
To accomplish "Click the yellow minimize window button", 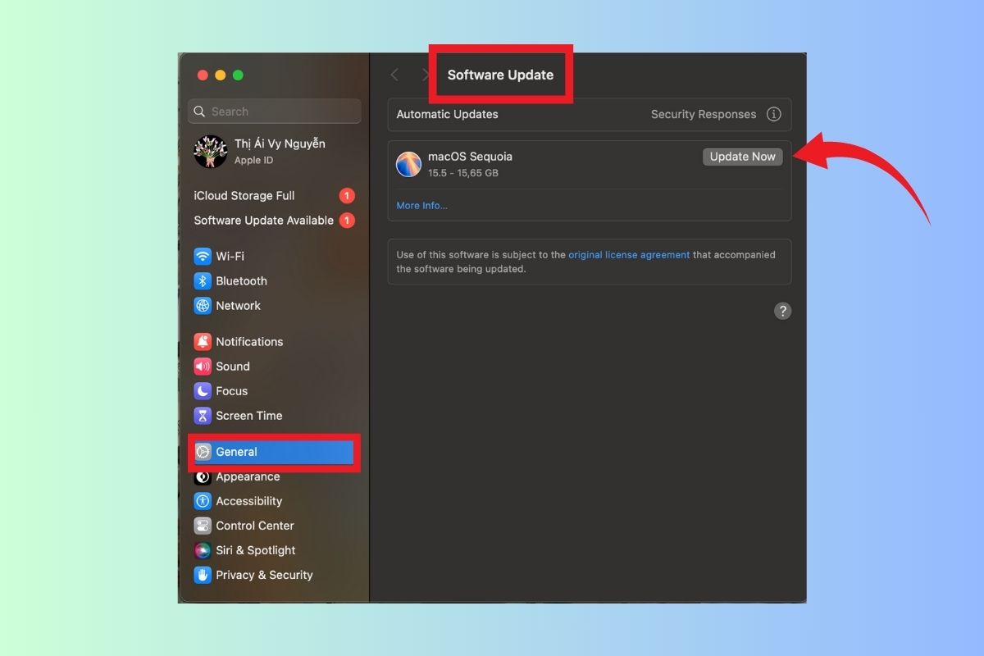I will pyautogui.click(x=221, y=75).
